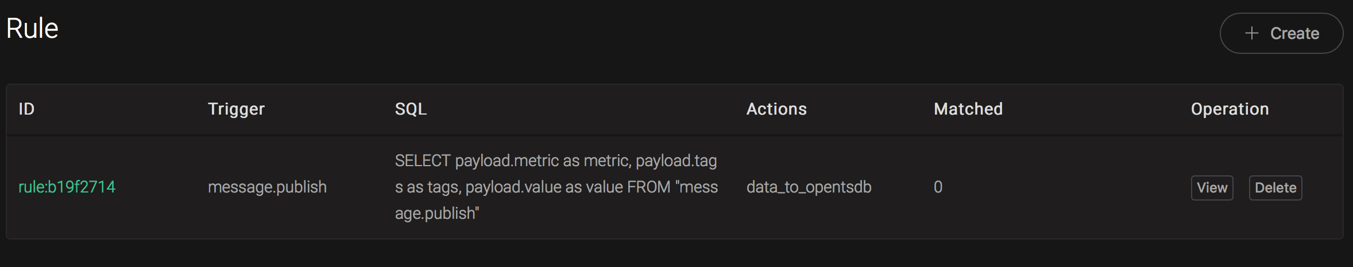Click empty space in the rule row

point(1062,187)
